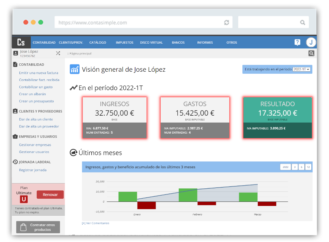
Task: Open the DISCO VIRTUAL menu
Action: pyautogui.click(x=151, y=42)
